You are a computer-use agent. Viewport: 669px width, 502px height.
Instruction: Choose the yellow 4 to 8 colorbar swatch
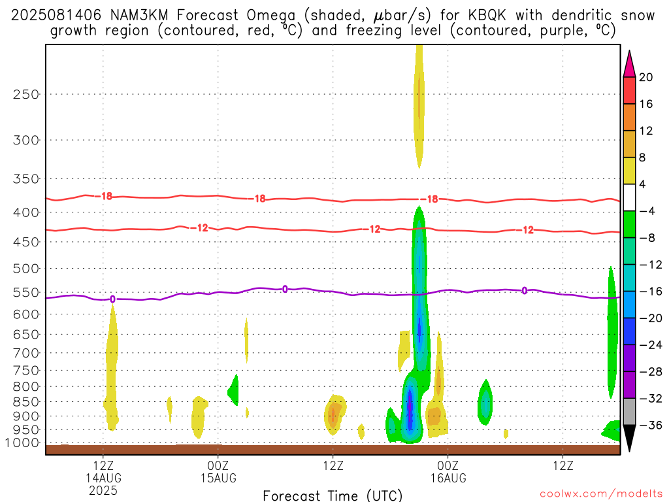point(629,171)
